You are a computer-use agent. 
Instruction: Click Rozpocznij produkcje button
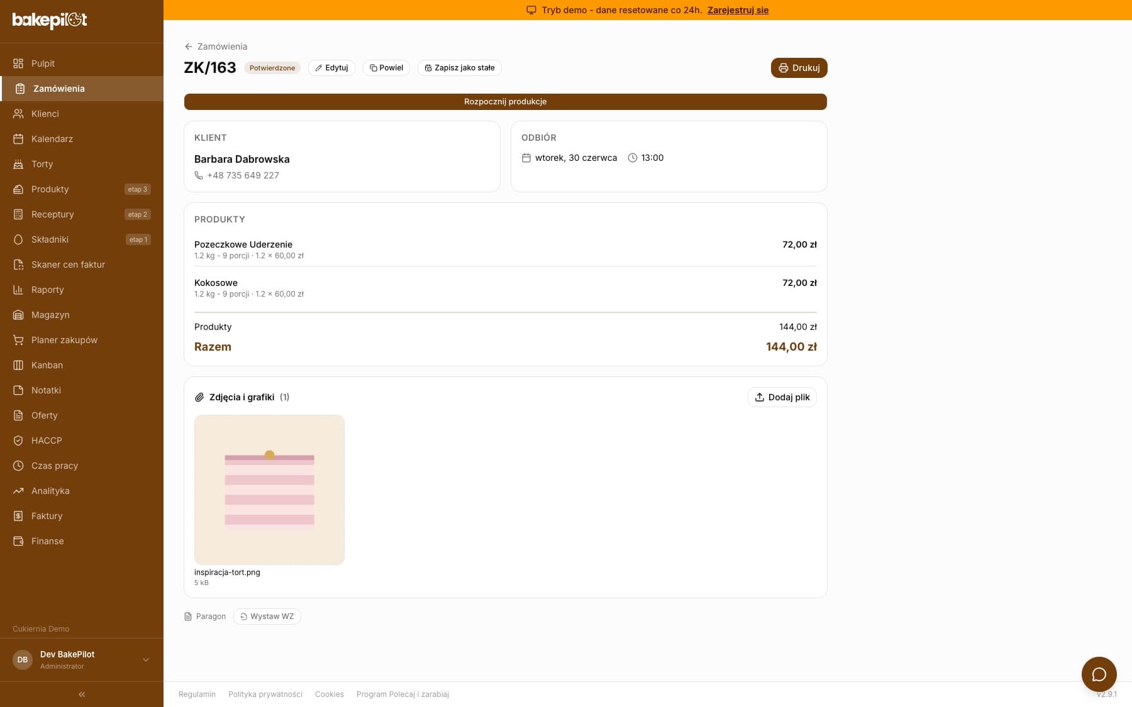[505, 102]
